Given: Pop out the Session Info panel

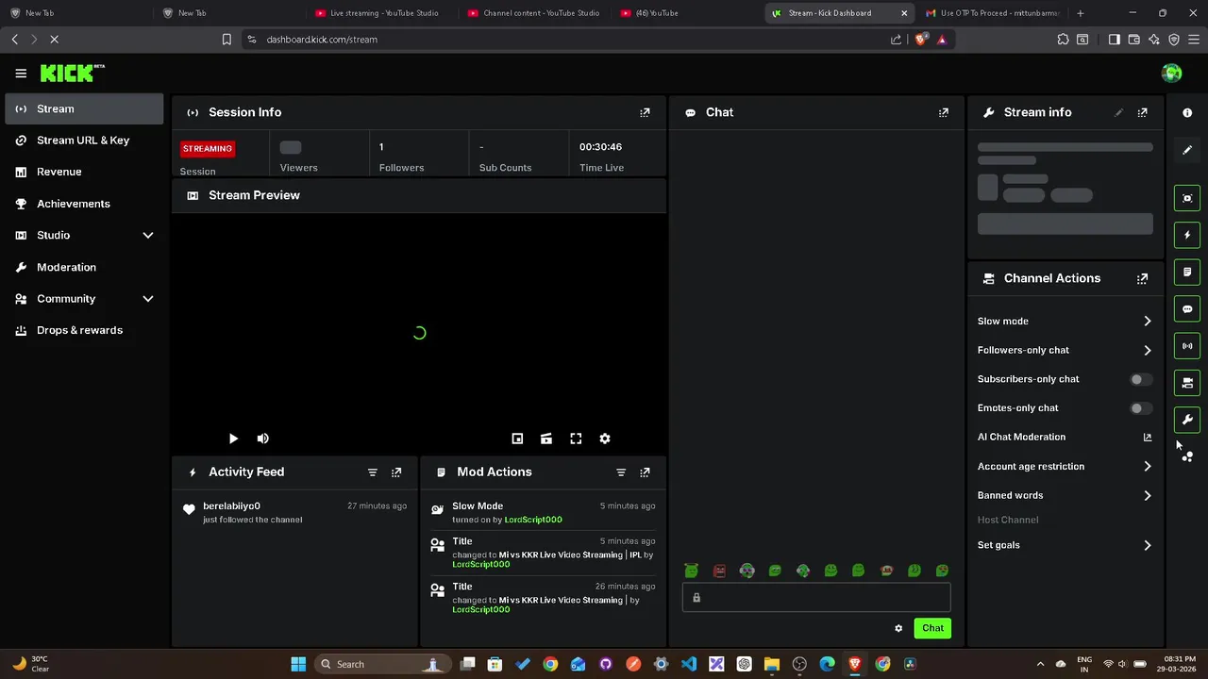Looking at the screenshot, I should (x=645, y=112).
